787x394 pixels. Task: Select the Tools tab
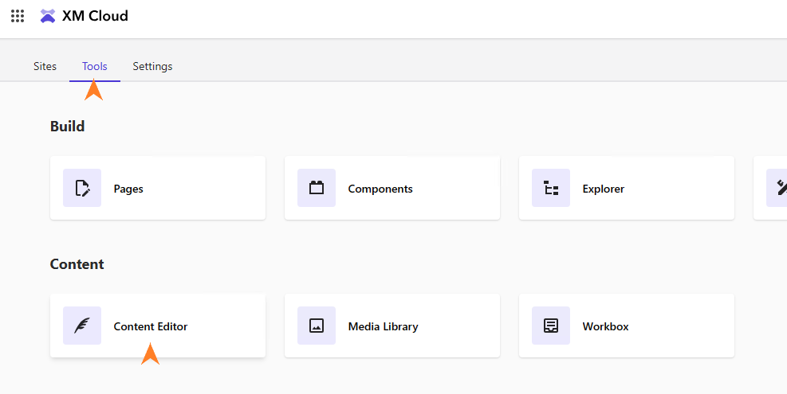(x=95, y=66)
